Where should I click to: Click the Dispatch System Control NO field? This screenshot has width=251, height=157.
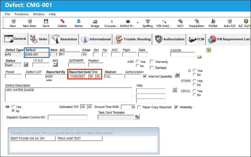point(68,117)
